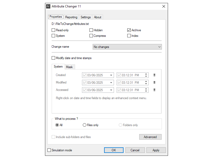Click the menu icon beside Created row

[154, 75]
